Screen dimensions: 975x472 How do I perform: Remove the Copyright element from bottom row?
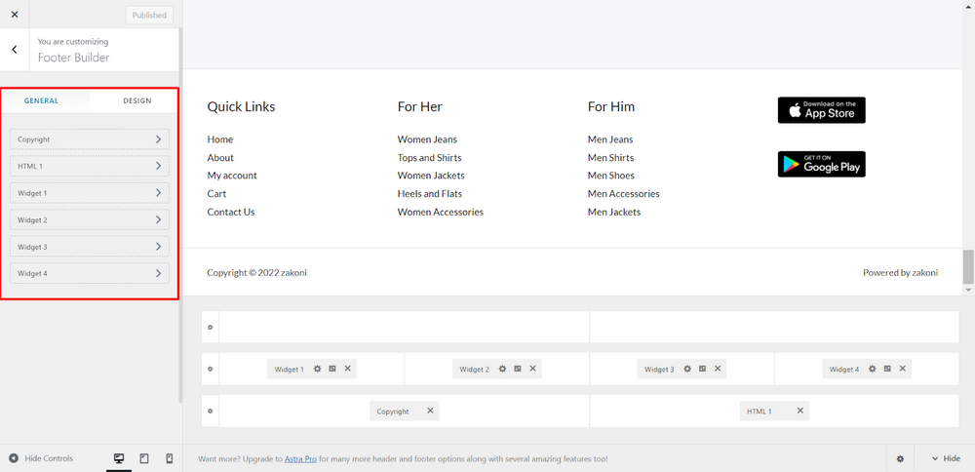(430, 412)
